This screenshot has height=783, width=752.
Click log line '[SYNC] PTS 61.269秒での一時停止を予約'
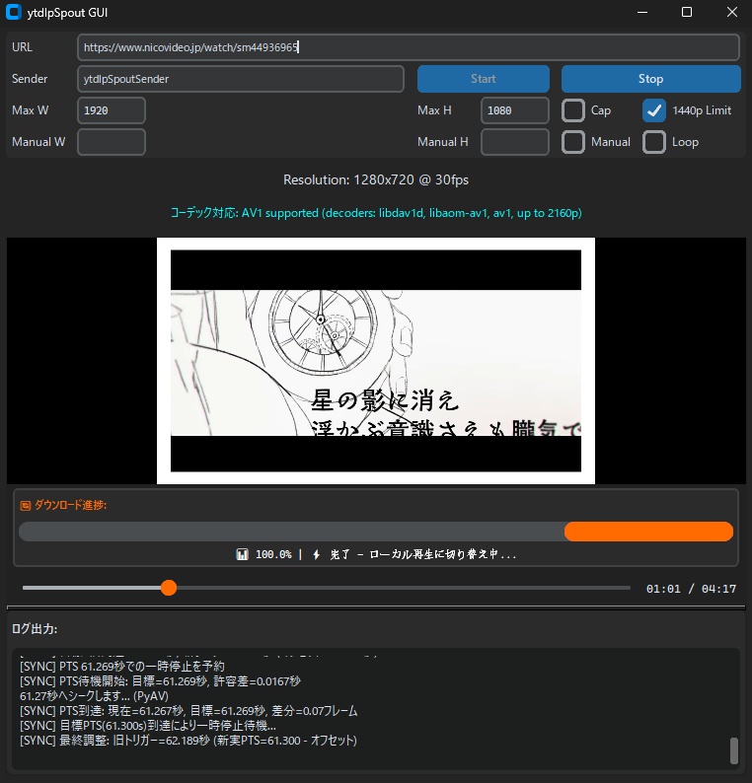(122, 667)
